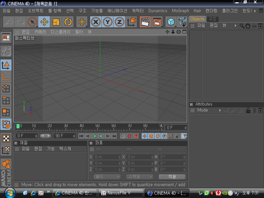Expand main menu bar overflow arrow
This screenshot has width=264, height=198.
coord(255,11)
